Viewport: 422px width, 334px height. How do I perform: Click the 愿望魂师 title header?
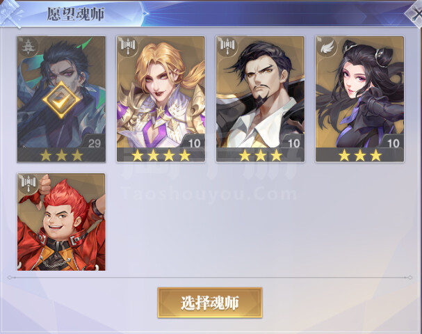[76, 14]
